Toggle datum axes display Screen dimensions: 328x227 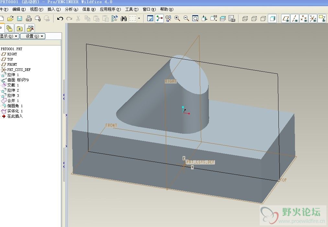click(295, 19)
